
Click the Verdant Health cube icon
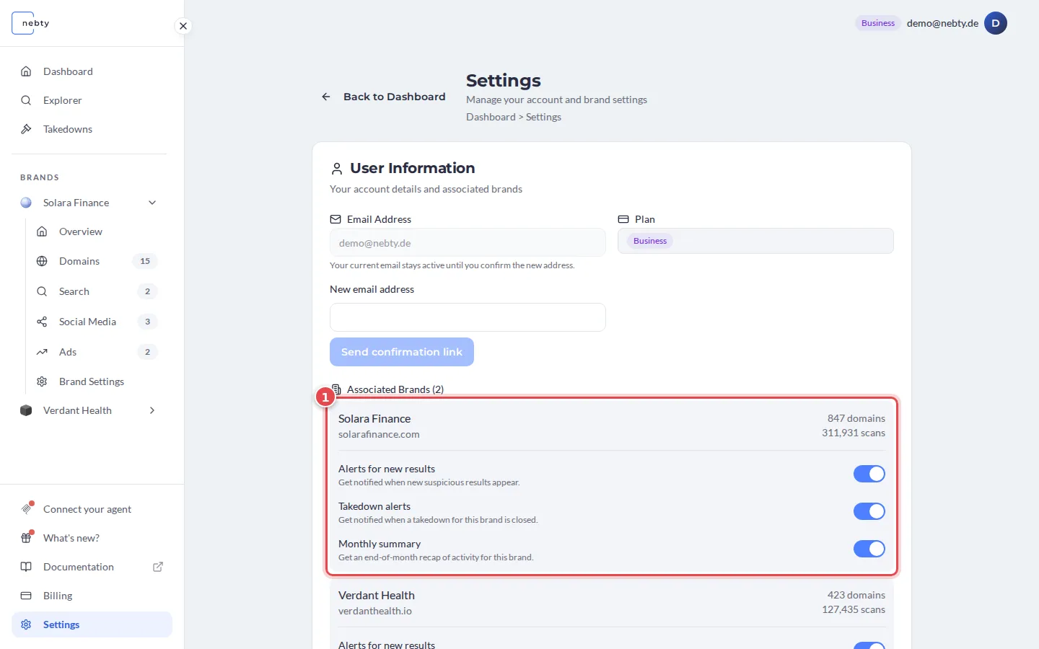26,410
